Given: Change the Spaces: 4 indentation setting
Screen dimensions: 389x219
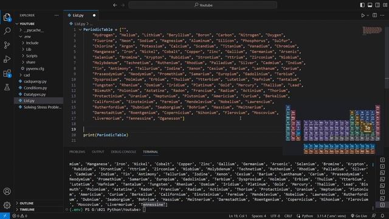Looking at the screenshot, I should [259, 216].
